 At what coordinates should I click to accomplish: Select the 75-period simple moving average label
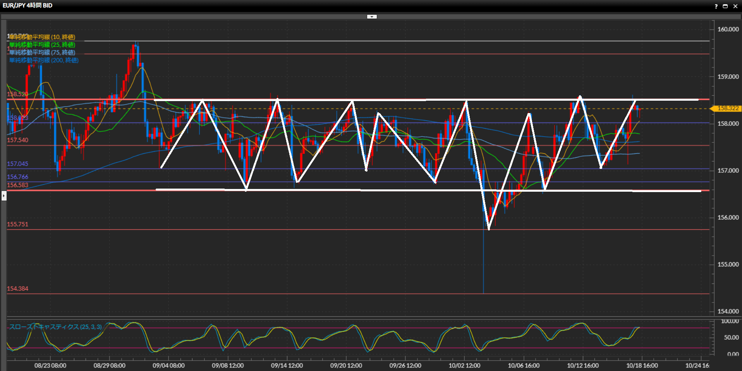(x=42, y=52)
